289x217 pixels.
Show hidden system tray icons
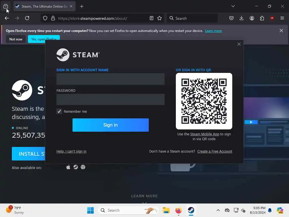click(x=218, y=210)
